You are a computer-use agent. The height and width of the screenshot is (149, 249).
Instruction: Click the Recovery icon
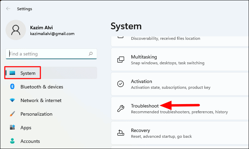[x=121, y=133]
